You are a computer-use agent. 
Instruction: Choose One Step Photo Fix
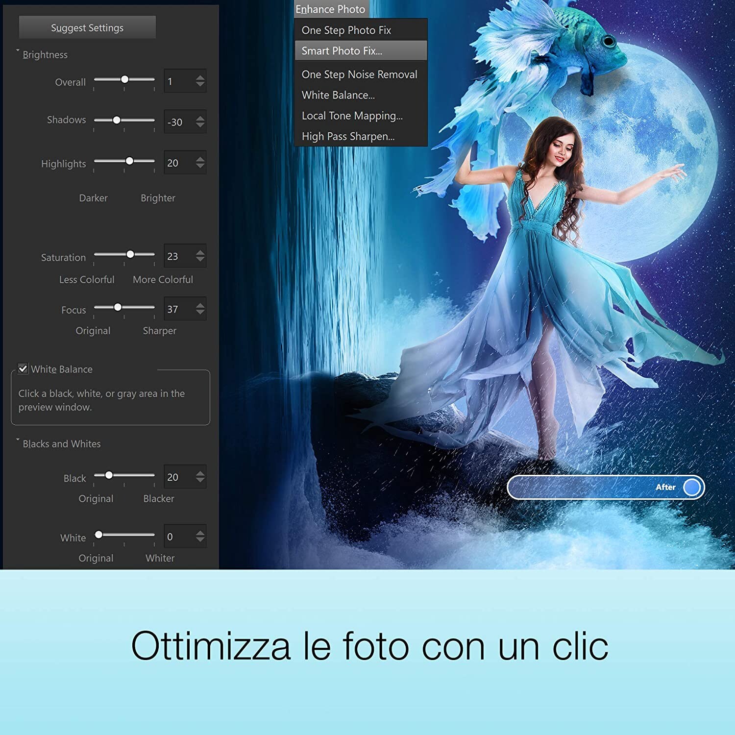click(x=346, y=30)
